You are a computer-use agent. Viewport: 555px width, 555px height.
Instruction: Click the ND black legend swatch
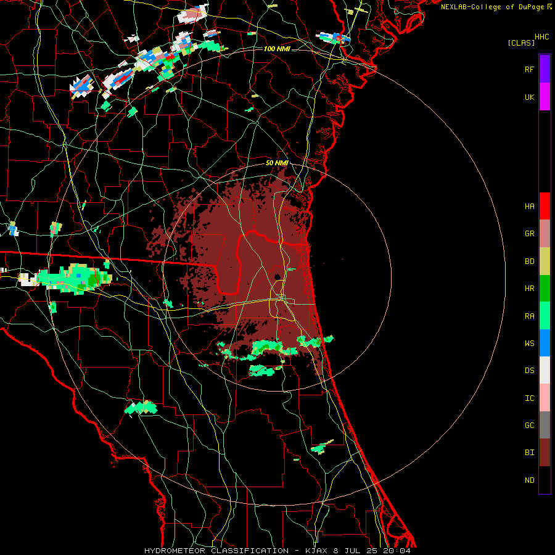click(545, 480)
